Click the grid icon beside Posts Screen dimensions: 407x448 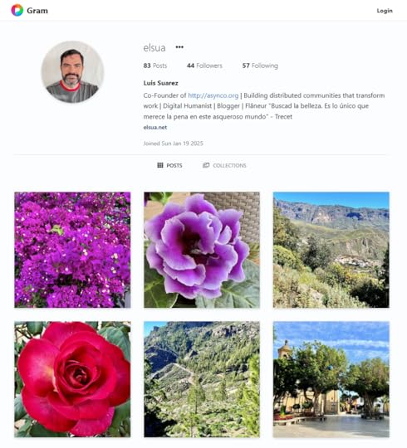point(160,165)
